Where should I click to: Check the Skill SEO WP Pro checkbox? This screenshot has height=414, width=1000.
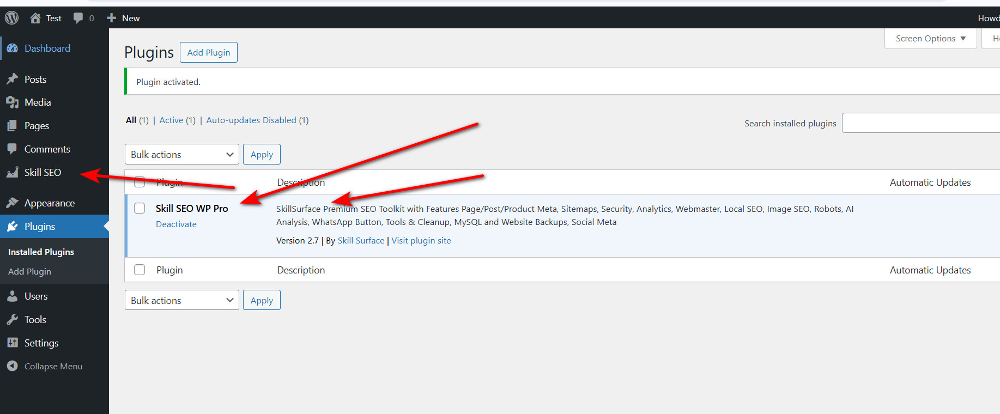coord(140,208)
